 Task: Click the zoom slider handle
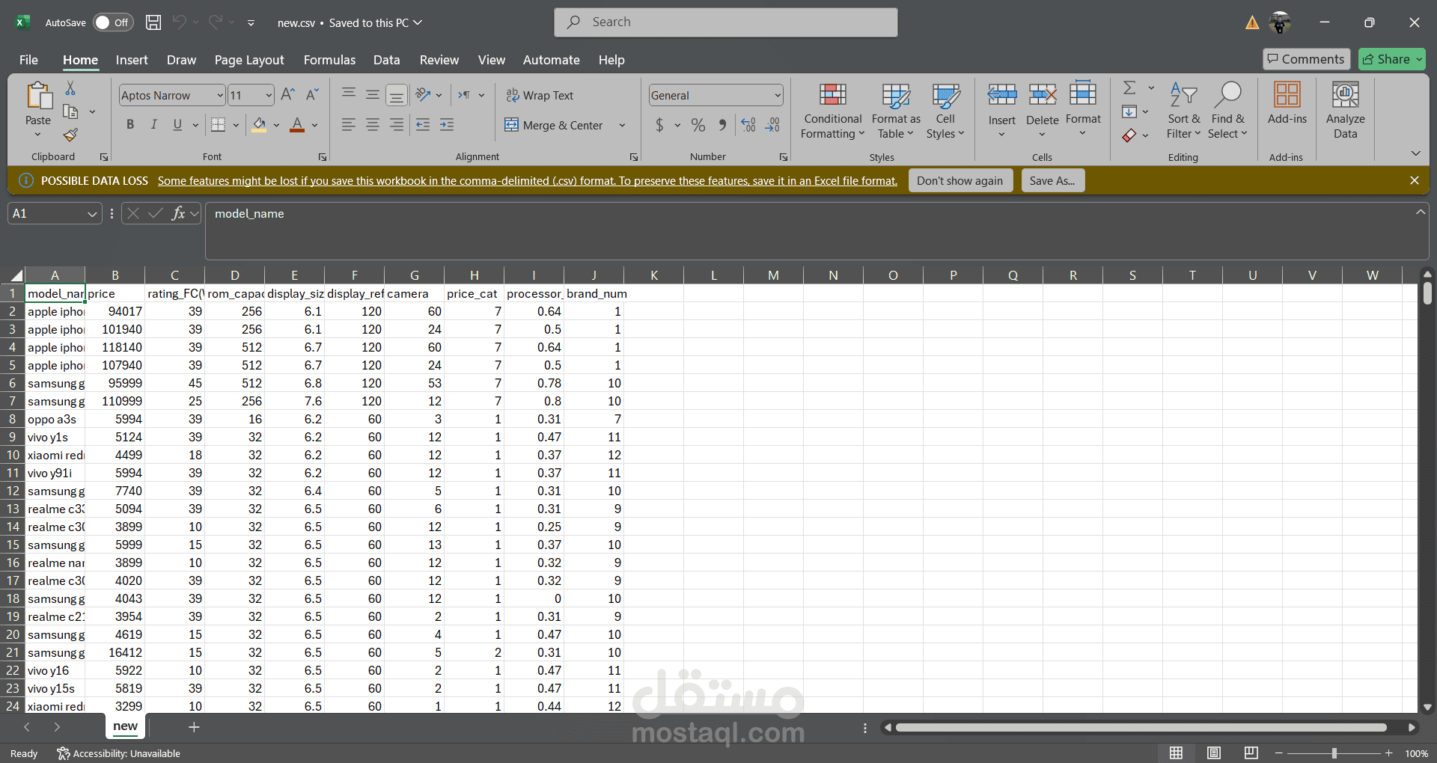coord(1334,753)
